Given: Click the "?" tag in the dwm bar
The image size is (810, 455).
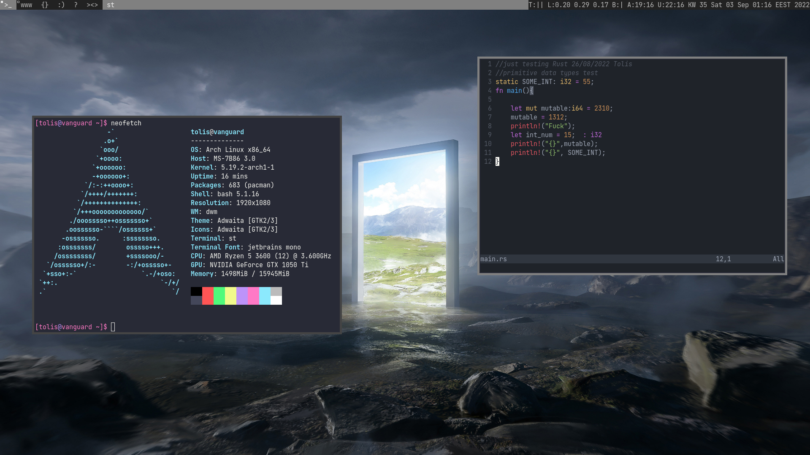Looking at the screenshot, I should (75, 5).
